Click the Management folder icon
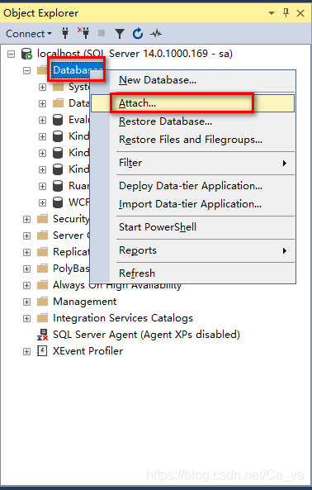 point(42,302)
